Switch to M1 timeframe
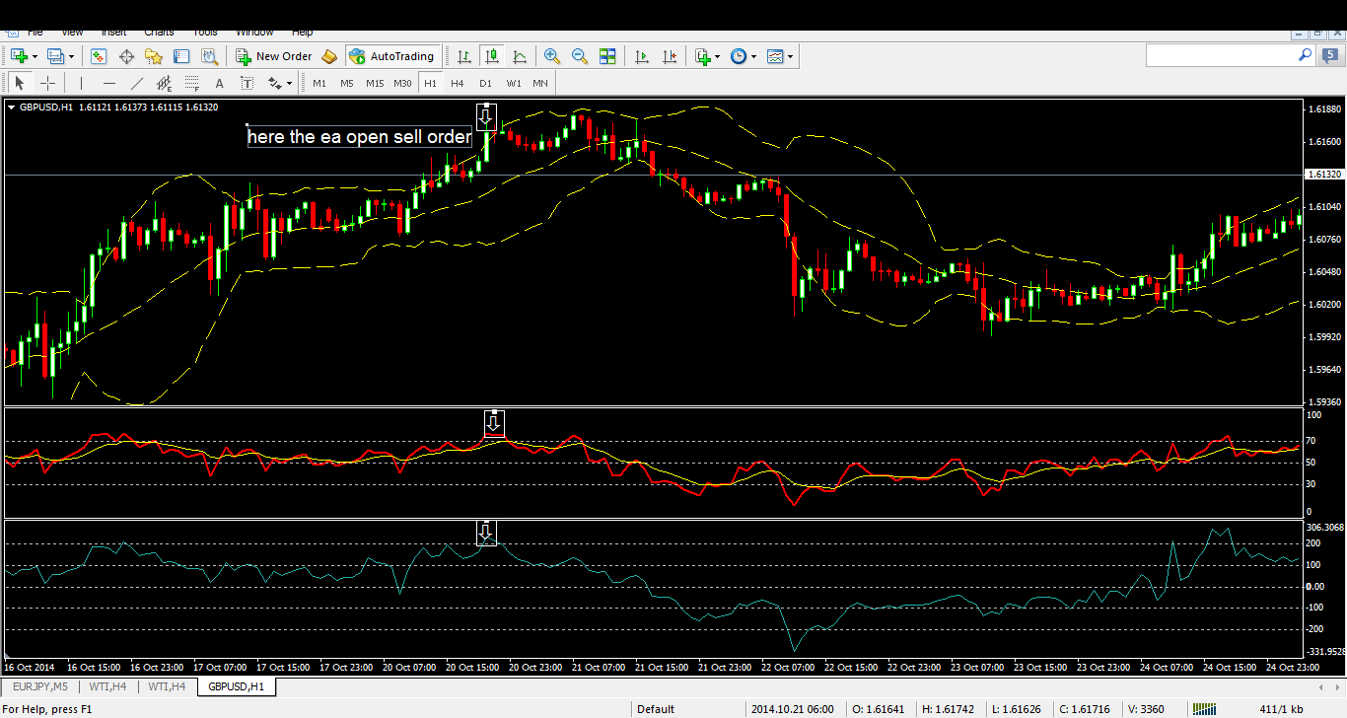This screenshot has height=718, width=1347. 319,84
